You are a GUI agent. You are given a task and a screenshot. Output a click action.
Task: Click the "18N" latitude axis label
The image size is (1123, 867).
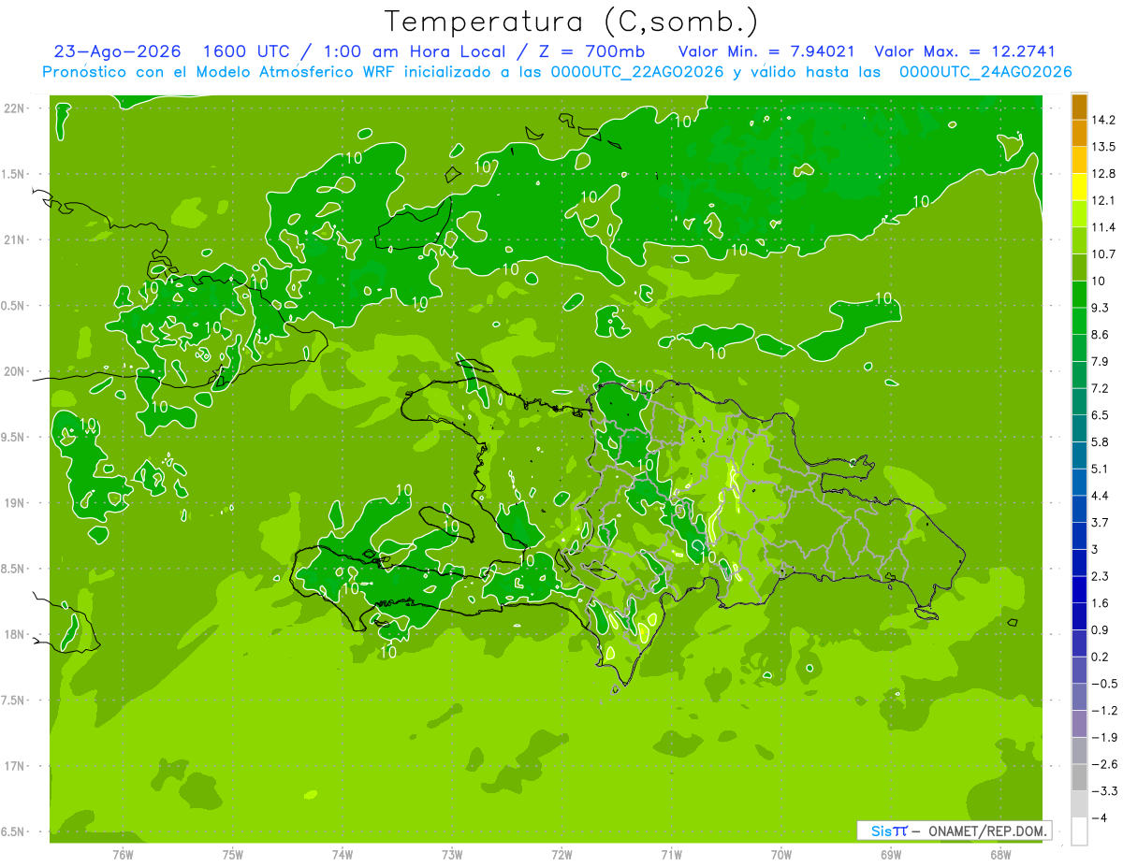point(15,635)
